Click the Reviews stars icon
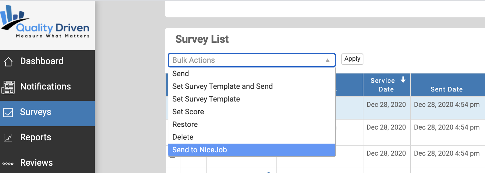Screen dimensions: 485x173 pos(8,163)
